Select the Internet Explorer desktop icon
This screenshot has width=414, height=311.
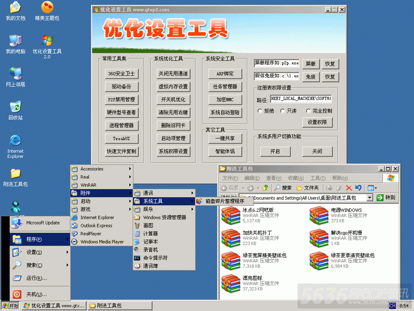(16, 146)
